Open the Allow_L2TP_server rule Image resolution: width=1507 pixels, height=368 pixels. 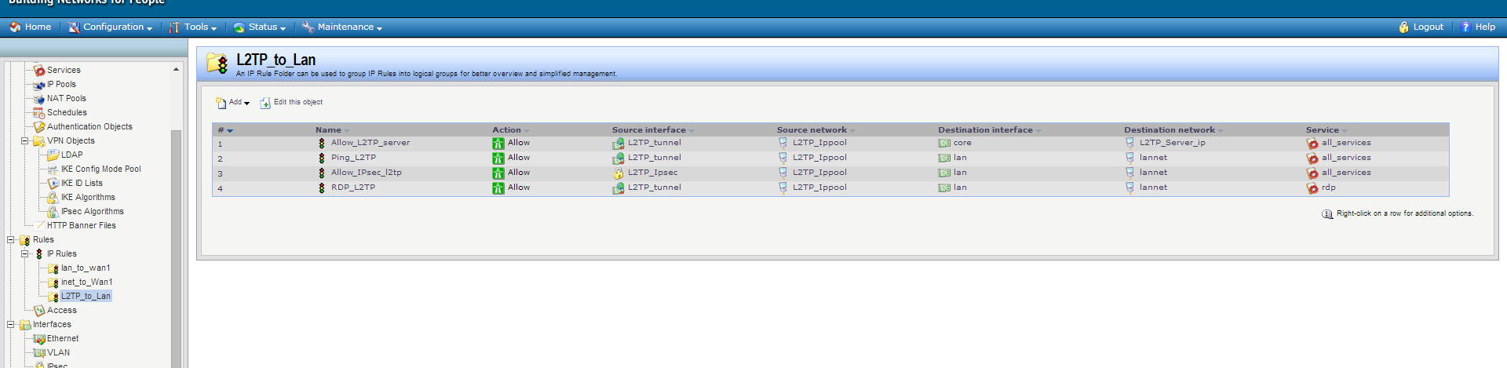[370, 143]
